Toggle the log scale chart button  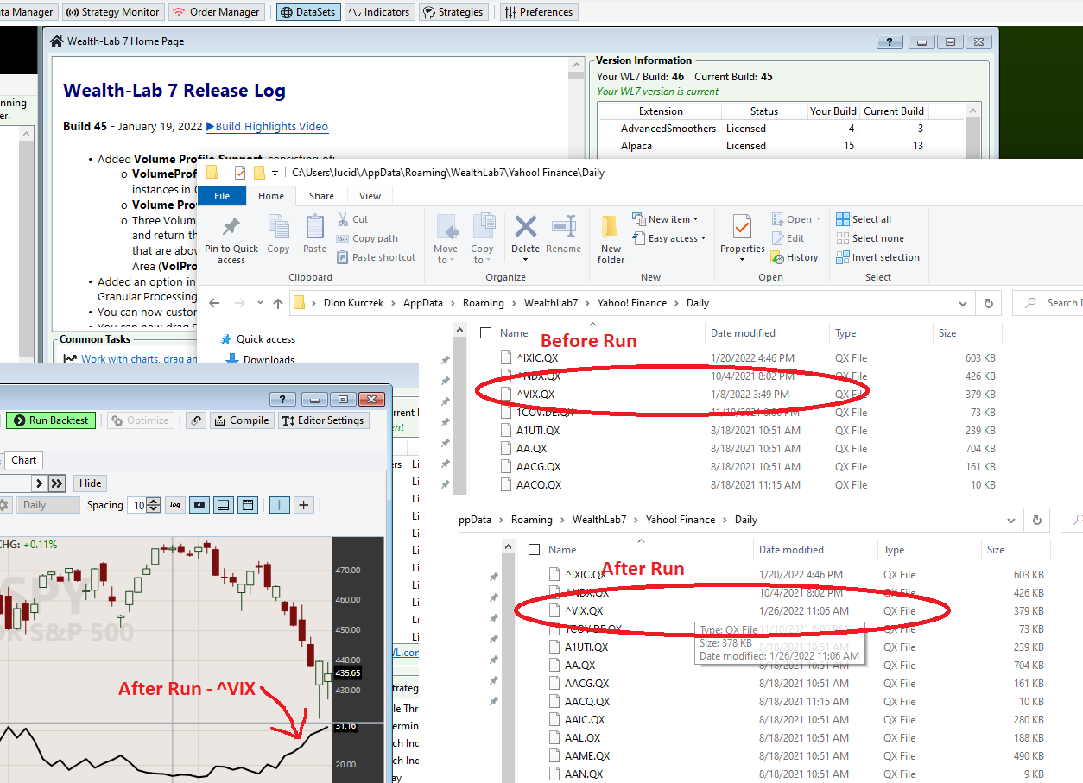(x=176, y=505)
